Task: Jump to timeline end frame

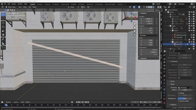Action: point(88,102)
